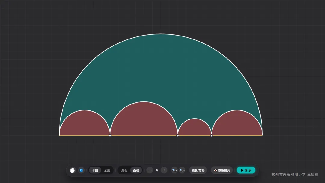
Task: Click the middle divider point on baseline
Action: pyautogui.click(x=178, y=135)
